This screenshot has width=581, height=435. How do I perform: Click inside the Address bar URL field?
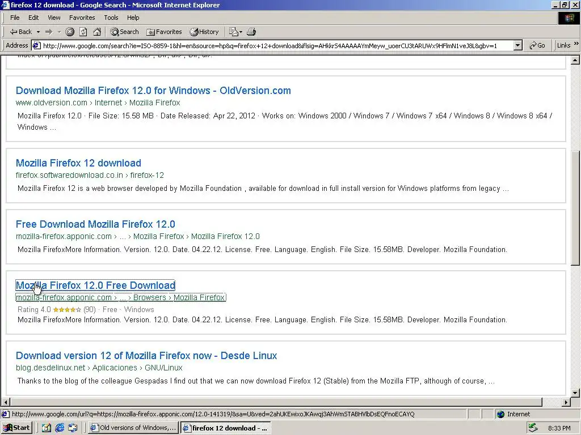coord(277,45)
